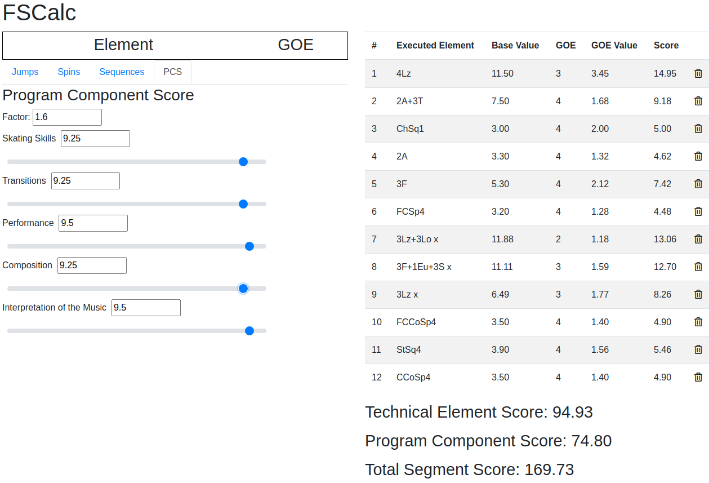Trash the CCoSp4 element in row 12
This screenshot has width=709, height=483.
pos(698,377)
